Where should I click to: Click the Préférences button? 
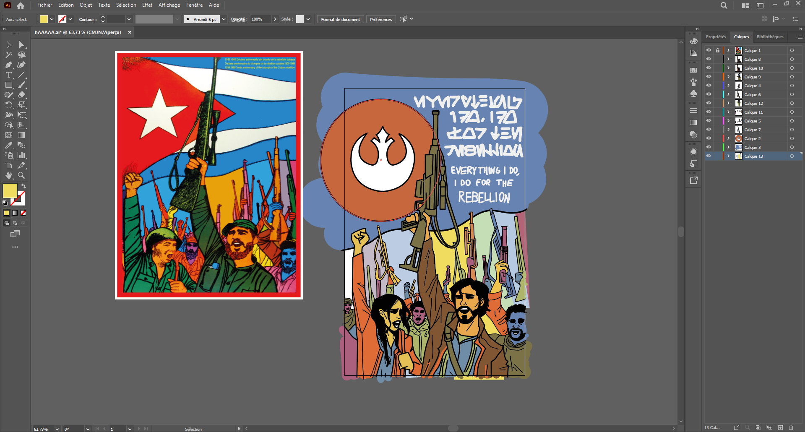pos(381,19)
